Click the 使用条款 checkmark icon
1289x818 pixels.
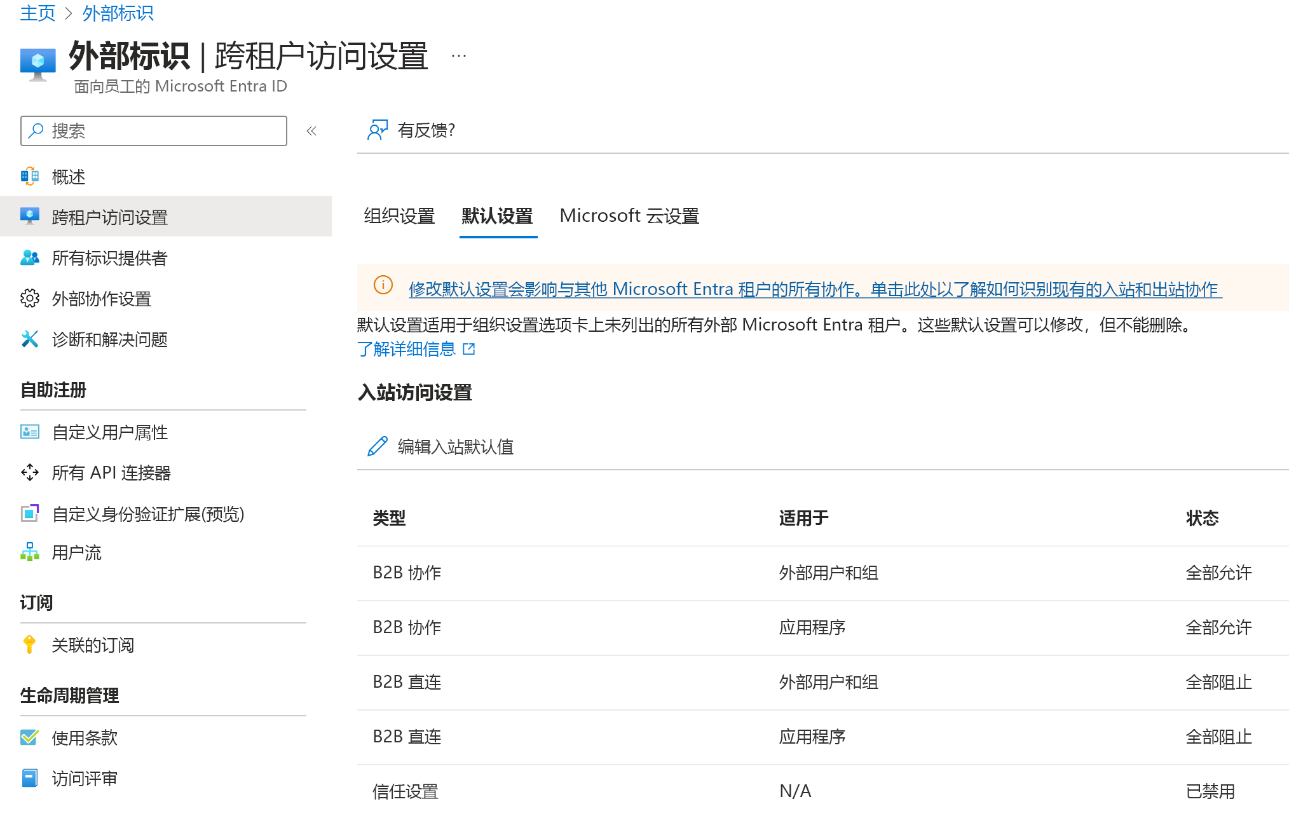(30, 737)
